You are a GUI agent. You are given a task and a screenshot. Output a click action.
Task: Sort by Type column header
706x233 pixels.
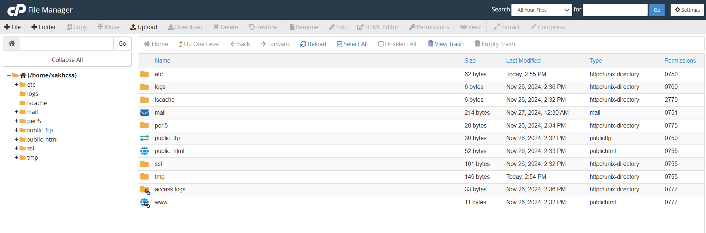[595, 60]
